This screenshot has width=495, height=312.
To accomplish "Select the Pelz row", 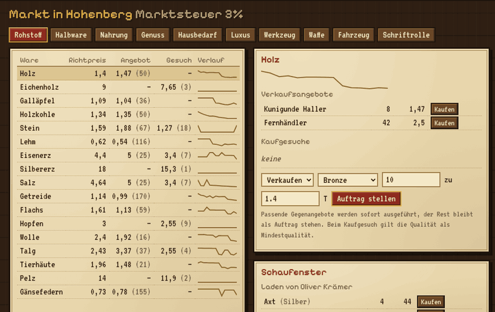I will pos(128,278).
